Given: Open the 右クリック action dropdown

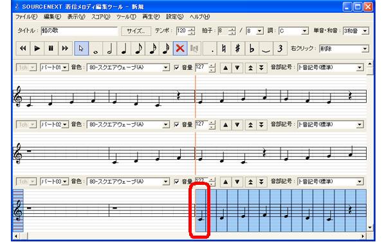Looking at the screenshot, I should (365, 49).
